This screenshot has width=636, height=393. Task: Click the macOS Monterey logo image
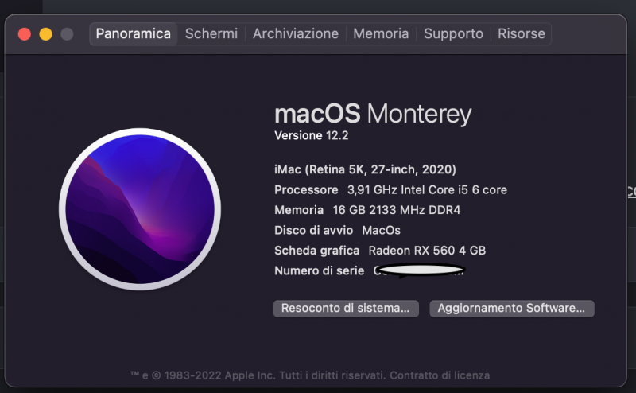click(x=140, y=209)
